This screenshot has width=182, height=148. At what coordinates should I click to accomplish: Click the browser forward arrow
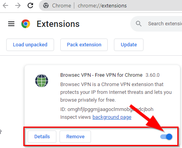pyautogui.click(x=18, y=5)
